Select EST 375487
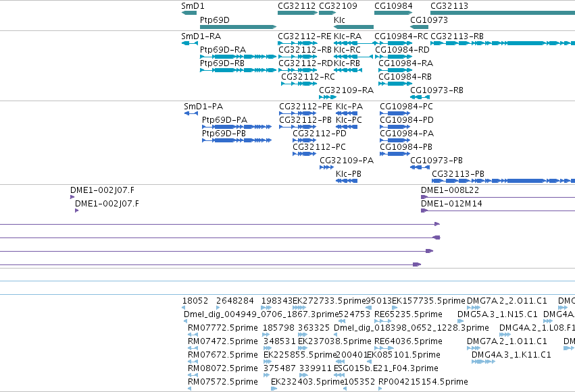 click(x=268, y=375)
